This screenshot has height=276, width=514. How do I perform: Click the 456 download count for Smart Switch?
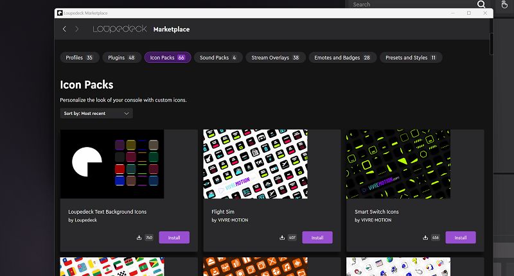point(436,237)
